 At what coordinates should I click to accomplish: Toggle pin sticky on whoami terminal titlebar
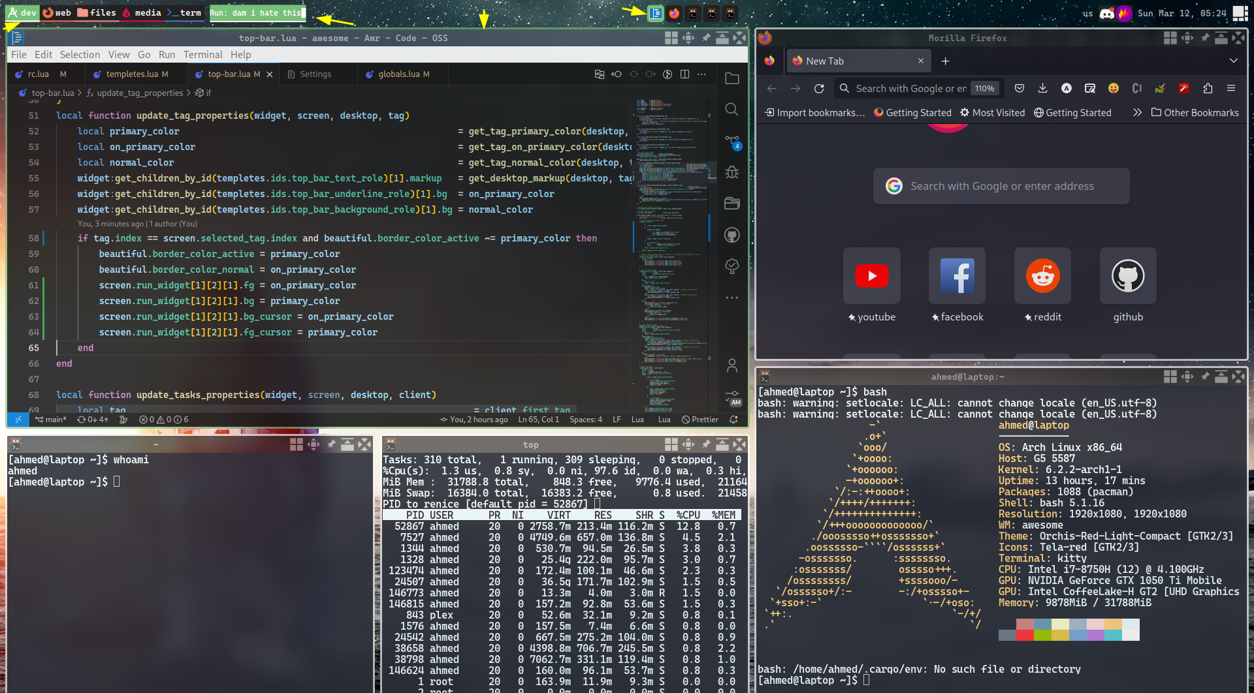tap(330, 444)
